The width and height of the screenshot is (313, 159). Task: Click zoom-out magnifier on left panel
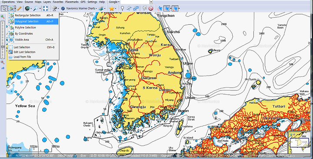[x=3, y=62]
